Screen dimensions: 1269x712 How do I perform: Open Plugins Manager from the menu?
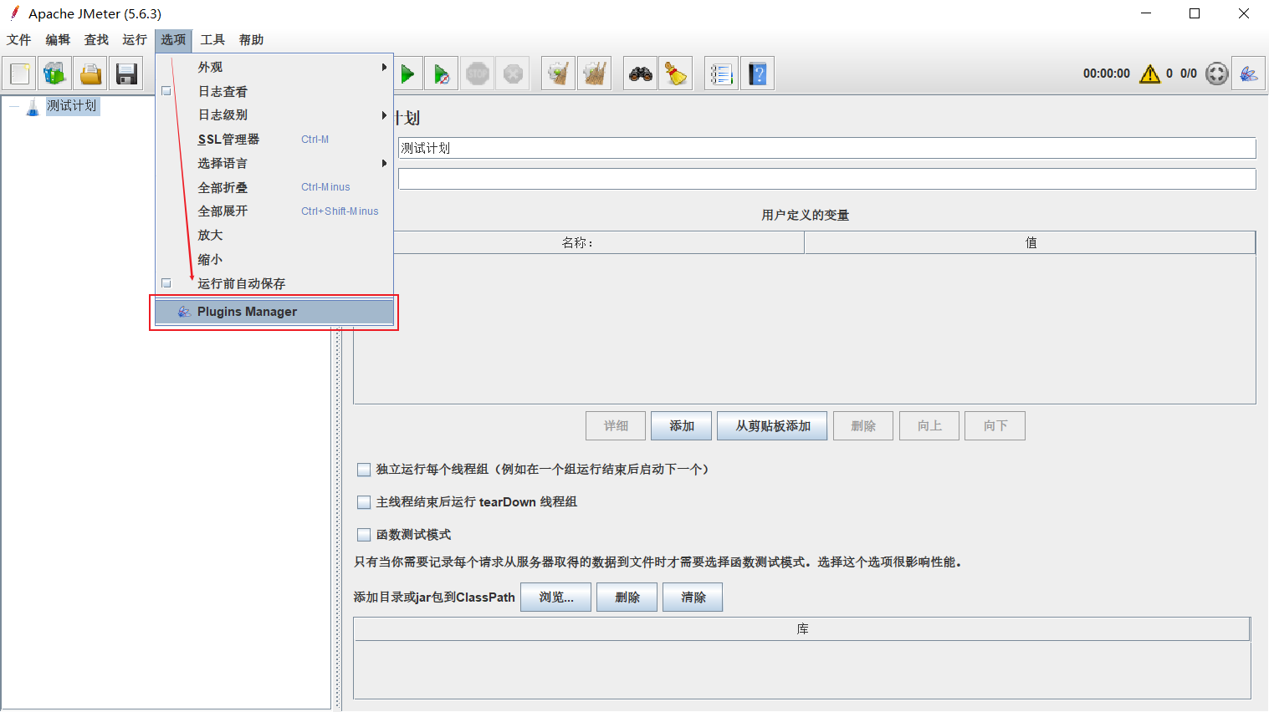pos(274,312)
